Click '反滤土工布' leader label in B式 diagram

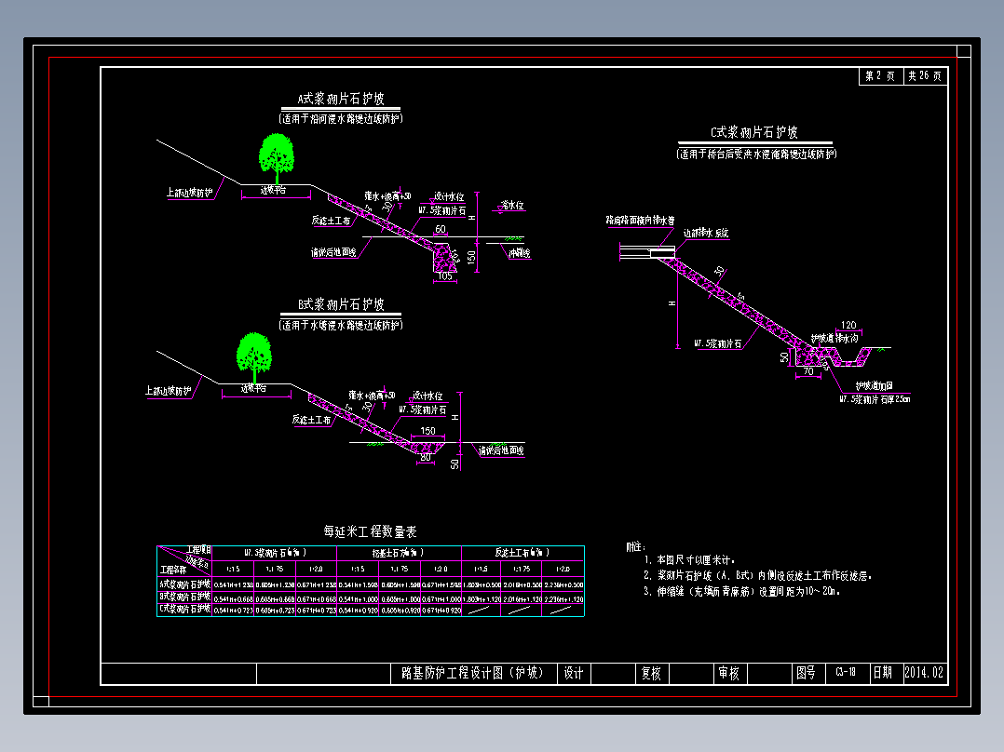tap(311, 420)
